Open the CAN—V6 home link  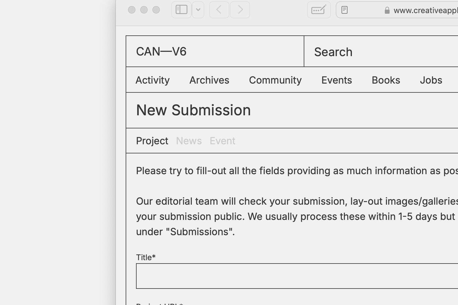(161, 52)
